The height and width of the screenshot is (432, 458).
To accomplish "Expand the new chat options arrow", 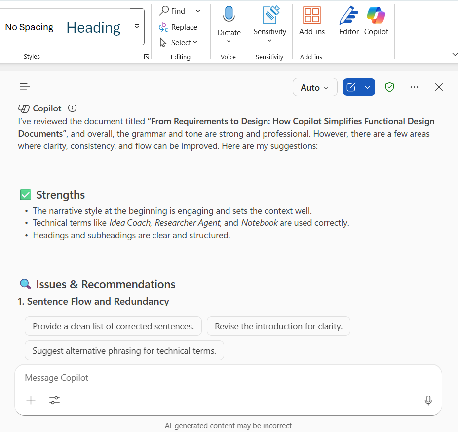I will pyautogui.click(x=368, y=87).
